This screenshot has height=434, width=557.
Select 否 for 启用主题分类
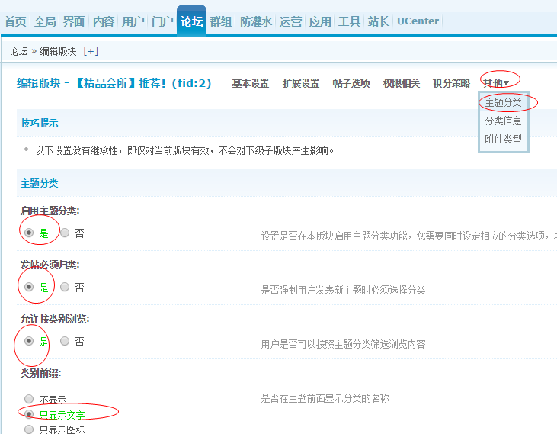pos(65,233)
